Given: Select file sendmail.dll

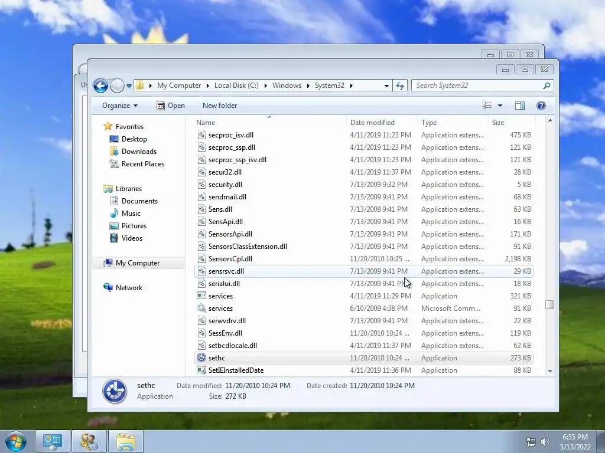Looking at the screenshot, I should coord(227,197).
